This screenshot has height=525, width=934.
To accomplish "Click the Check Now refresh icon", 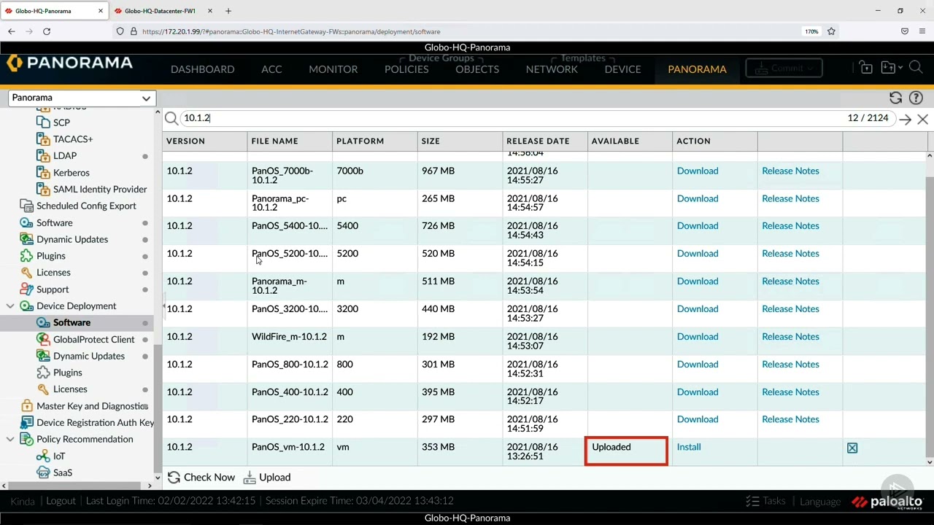I will [174, 478].
